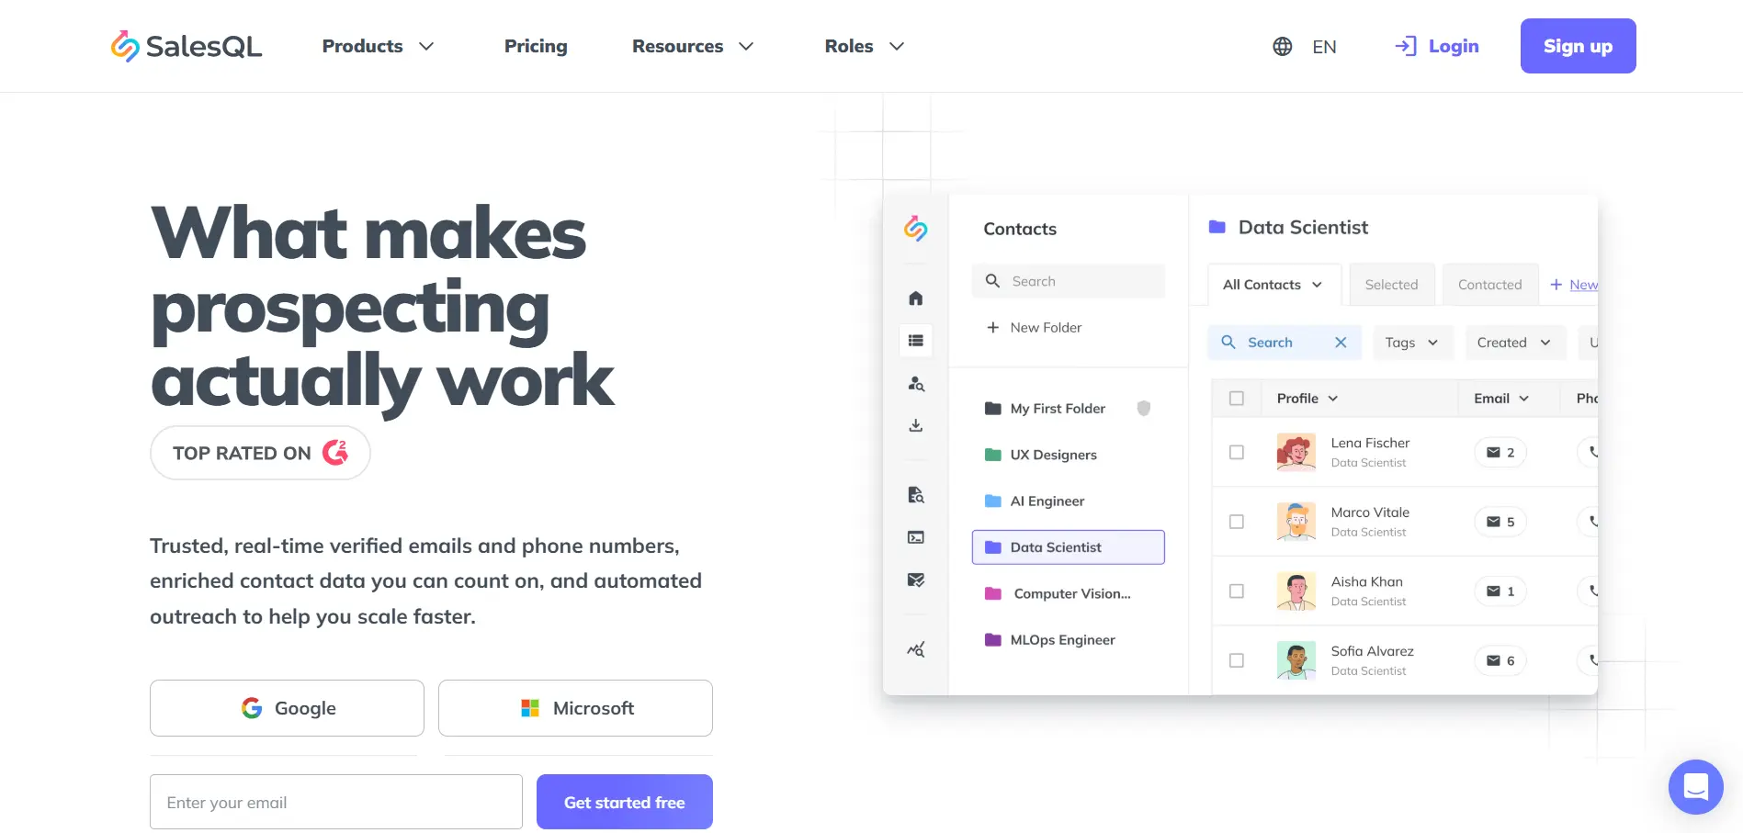Click the SalesQL logo

[187, 46]
